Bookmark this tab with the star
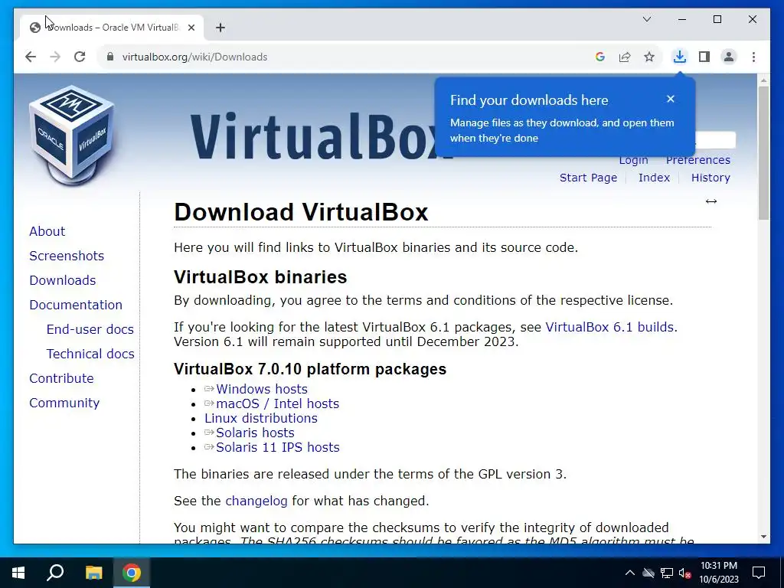The image size is (784, 588). click(649, 57)
